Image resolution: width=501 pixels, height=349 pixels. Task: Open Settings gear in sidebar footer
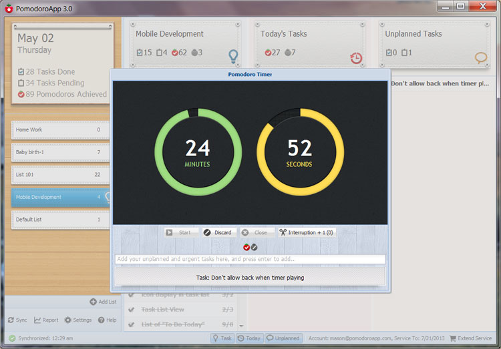pyautogui.click(x=67, y=320)
